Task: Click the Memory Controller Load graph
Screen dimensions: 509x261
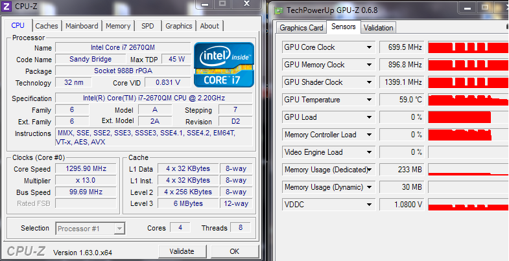Action: coord(468,135)
